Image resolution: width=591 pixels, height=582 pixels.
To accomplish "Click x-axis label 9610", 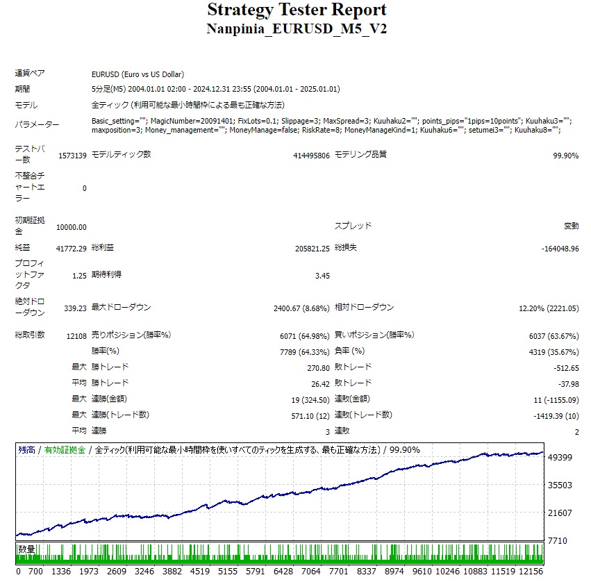I will coord(422,572).
